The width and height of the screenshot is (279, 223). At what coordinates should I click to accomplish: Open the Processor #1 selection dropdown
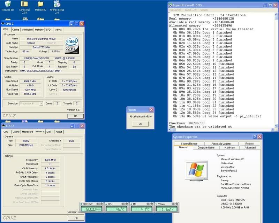coord(41,103)
